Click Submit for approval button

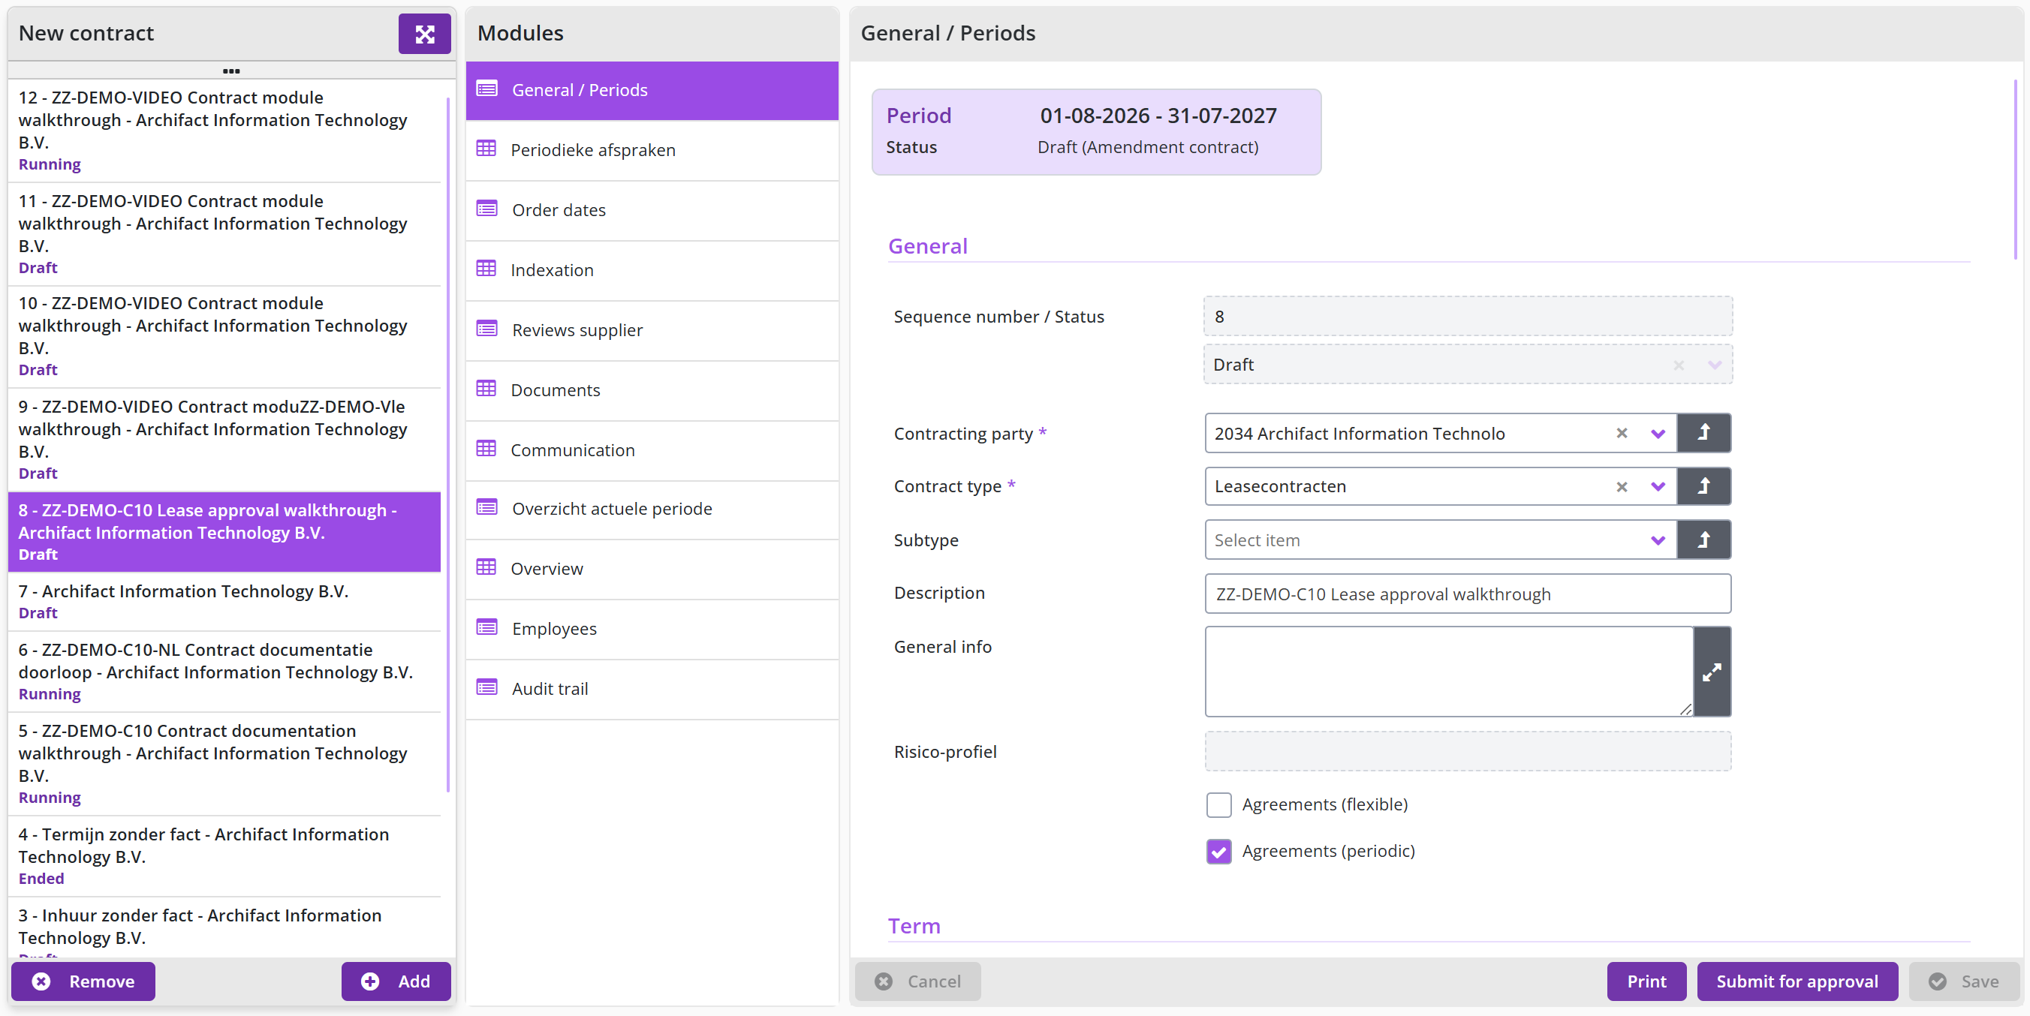(1797, 981)
